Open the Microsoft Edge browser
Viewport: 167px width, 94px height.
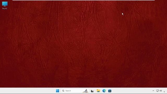tap(104, 91)
